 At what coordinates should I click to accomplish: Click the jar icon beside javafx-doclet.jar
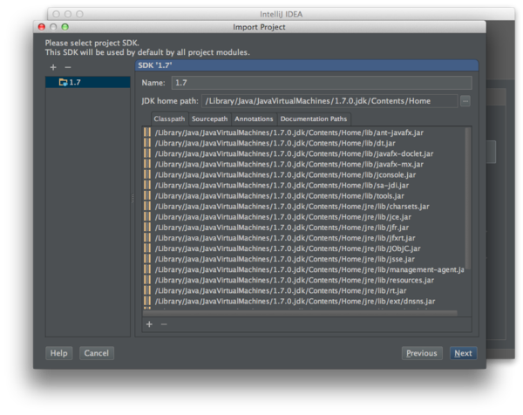pyautogui.click(x=147, y=153)
